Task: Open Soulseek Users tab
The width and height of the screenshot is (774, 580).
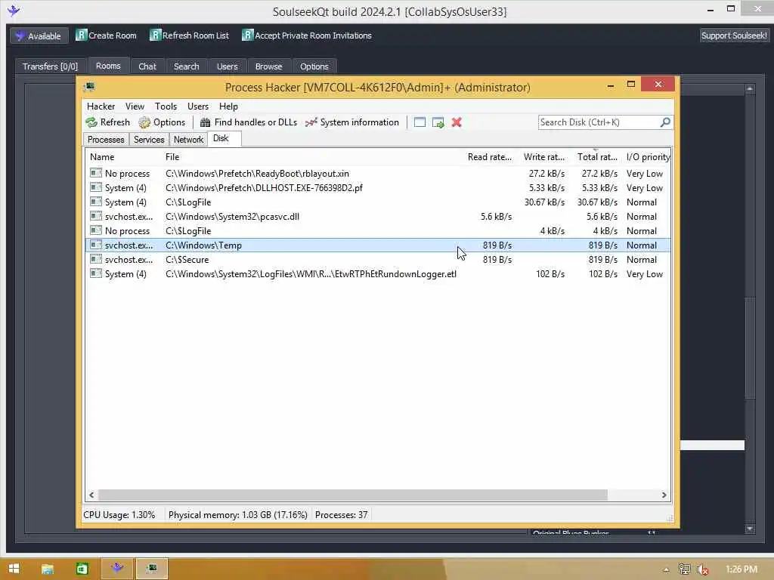Action: pyautogui.click(x=227, y=66)
